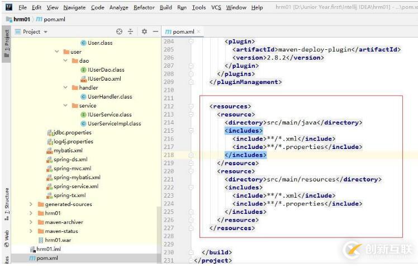The height and width of the screenshot is (266, 418).
Task: Switch to the pom.xml editor tab
Action: click(182, 32)
